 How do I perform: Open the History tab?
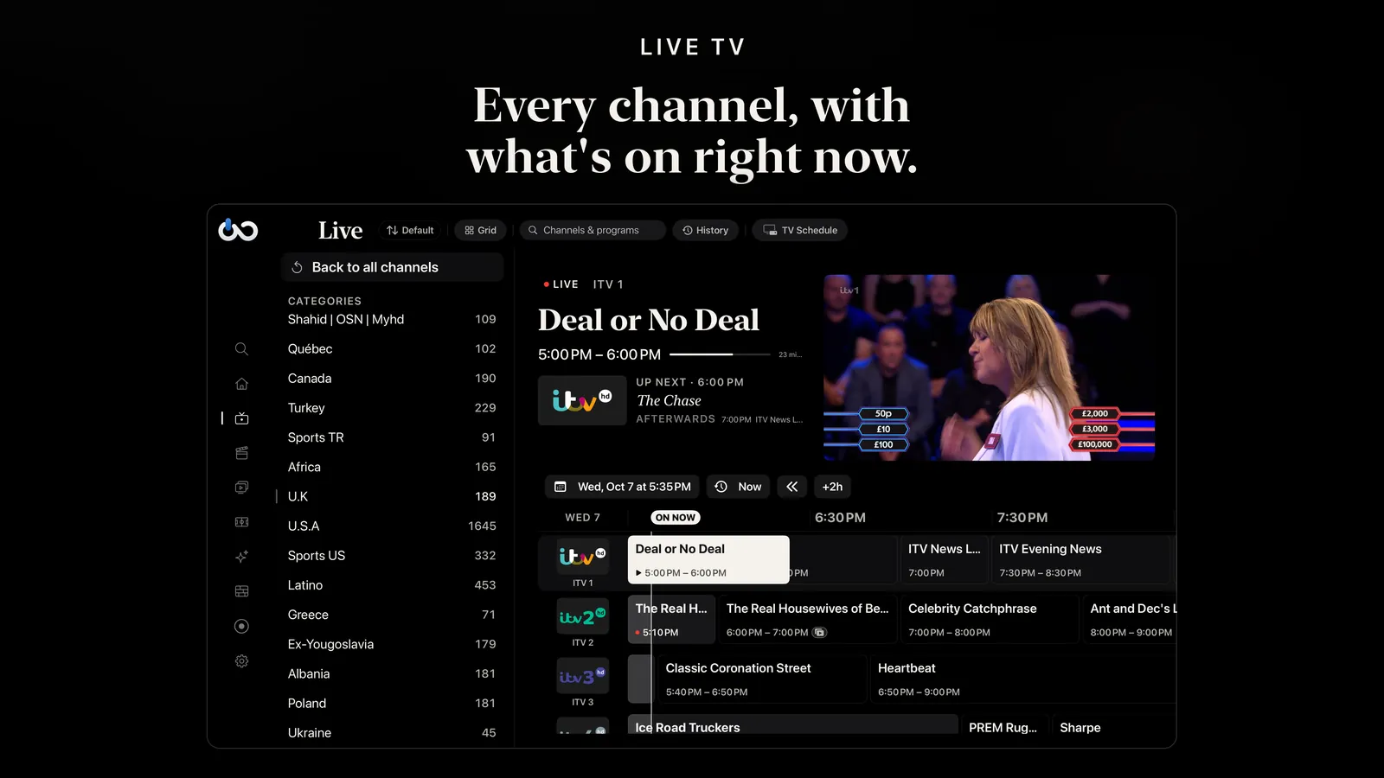[x=705, y=230]
